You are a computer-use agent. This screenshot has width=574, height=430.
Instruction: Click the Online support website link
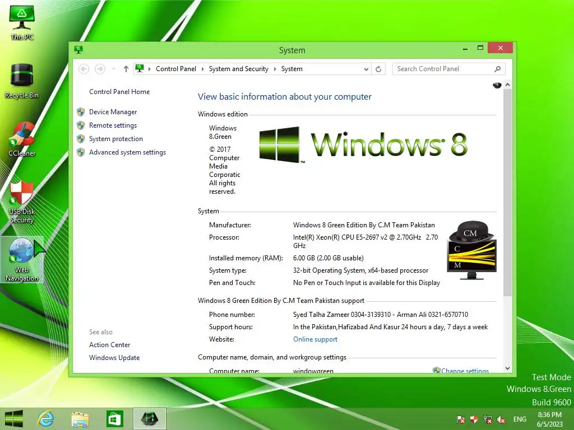pyautogui.click(x=315, y=339)
